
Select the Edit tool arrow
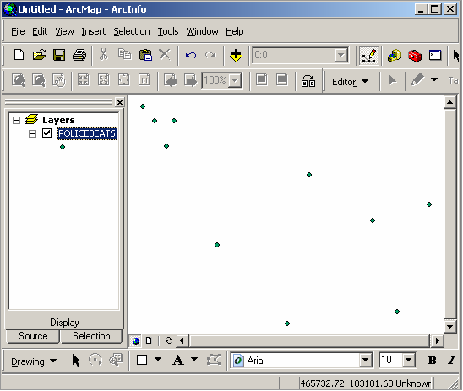[392, 80]
